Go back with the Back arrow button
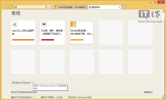This screenshot has width=166, height=100. pyautogui.click(x=5, y=7)
